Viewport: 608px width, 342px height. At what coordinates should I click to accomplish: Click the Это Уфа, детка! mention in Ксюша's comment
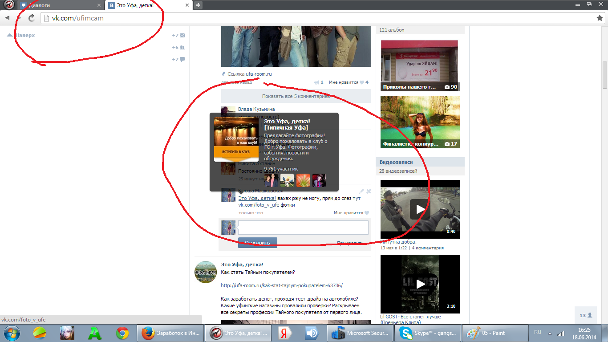[257, 198]
